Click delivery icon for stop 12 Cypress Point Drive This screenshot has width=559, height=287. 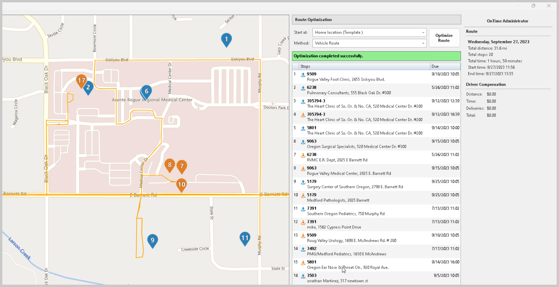click(x=303, y=223)
